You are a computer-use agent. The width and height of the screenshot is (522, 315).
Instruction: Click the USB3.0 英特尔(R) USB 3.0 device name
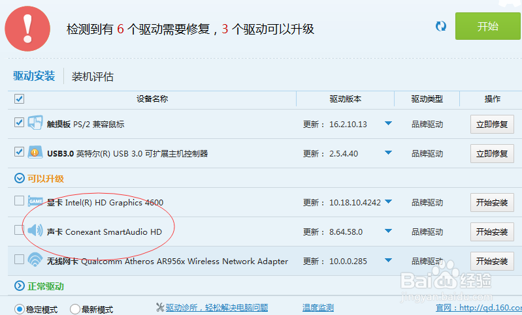point(127,153)
